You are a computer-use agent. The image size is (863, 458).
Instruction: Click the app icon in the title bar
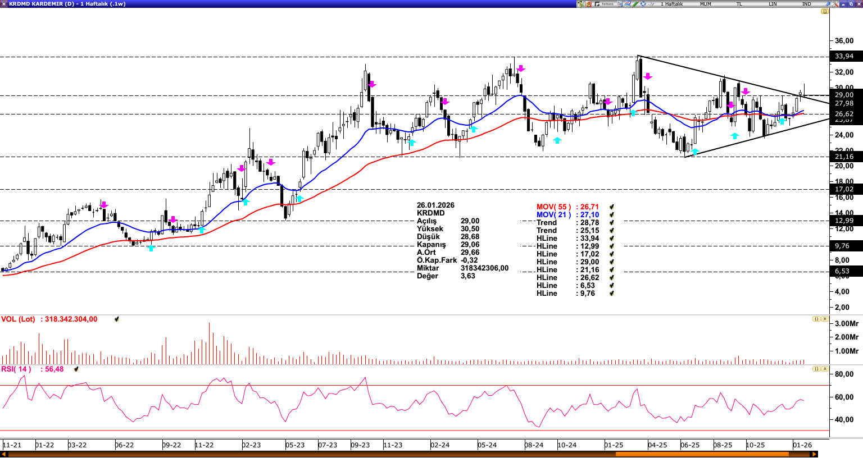point(4,4)
